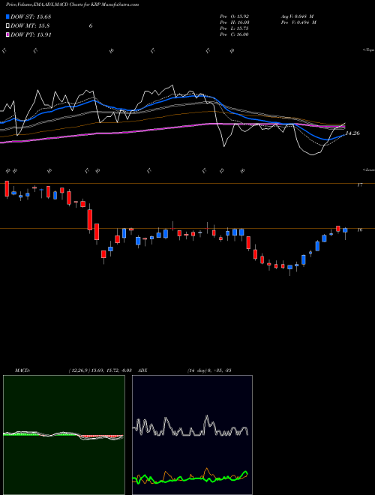Click the number 6 beside DOW MT
This screenshot has height=495, width=375.
pos(91,26)
